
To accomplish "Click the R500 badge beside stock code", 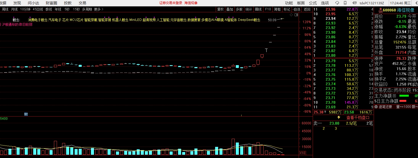I will [380, 10].
